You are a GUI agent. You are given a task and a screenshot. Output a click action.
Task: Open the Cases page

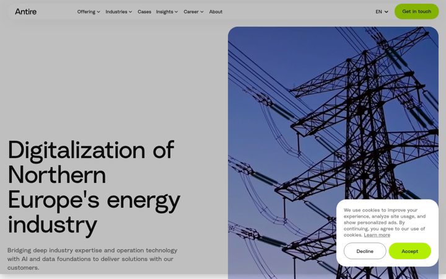click(x=144, y=12)
